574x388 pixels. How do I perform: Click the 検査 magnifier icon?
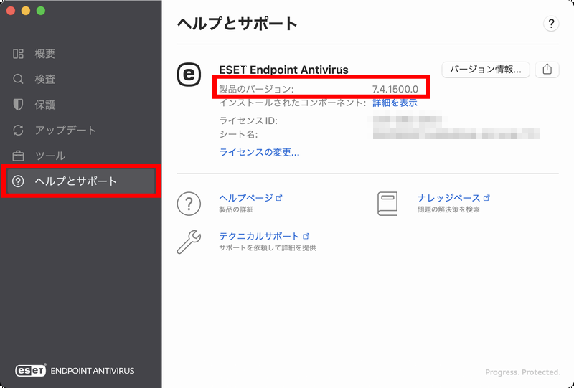pyautogui.click(x=18, y=79)
